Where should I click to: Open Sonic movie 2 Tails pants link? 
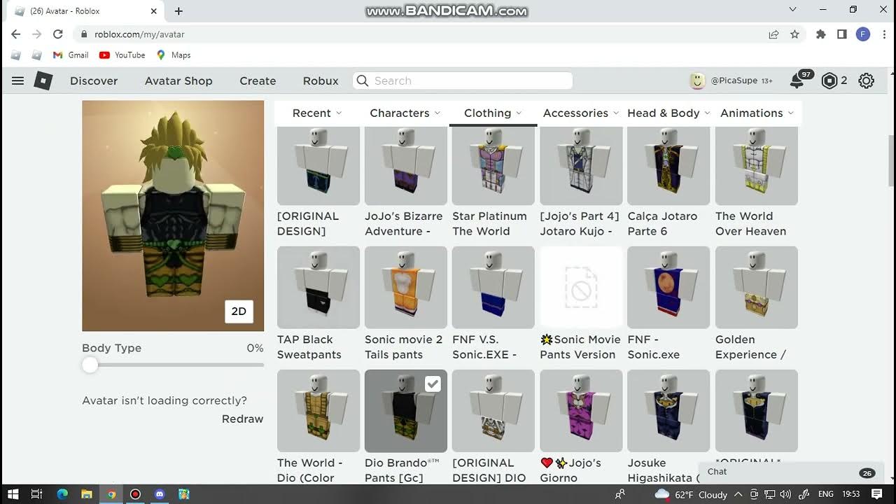tap(404, 347)
